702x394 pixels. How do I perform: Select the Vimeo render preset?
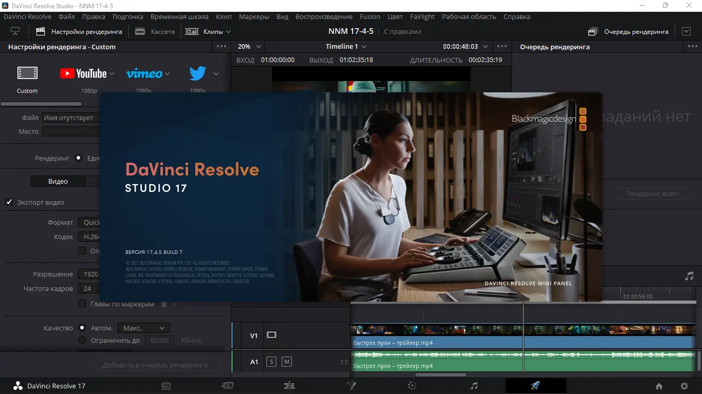coord(144,74)
